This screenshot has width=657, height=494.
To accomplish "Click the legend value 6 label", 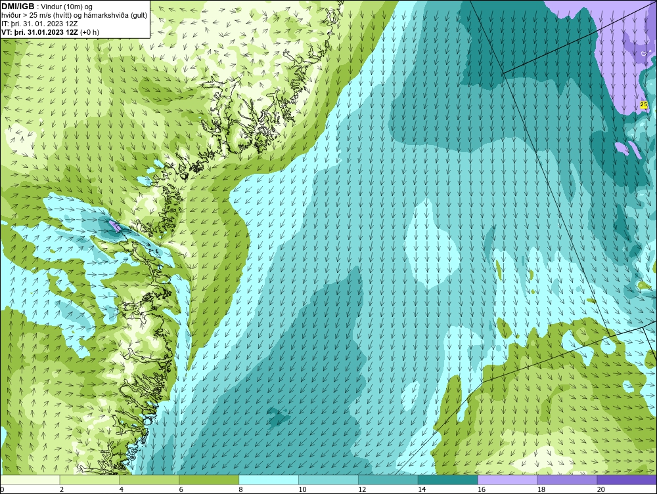I will (181, 489).
